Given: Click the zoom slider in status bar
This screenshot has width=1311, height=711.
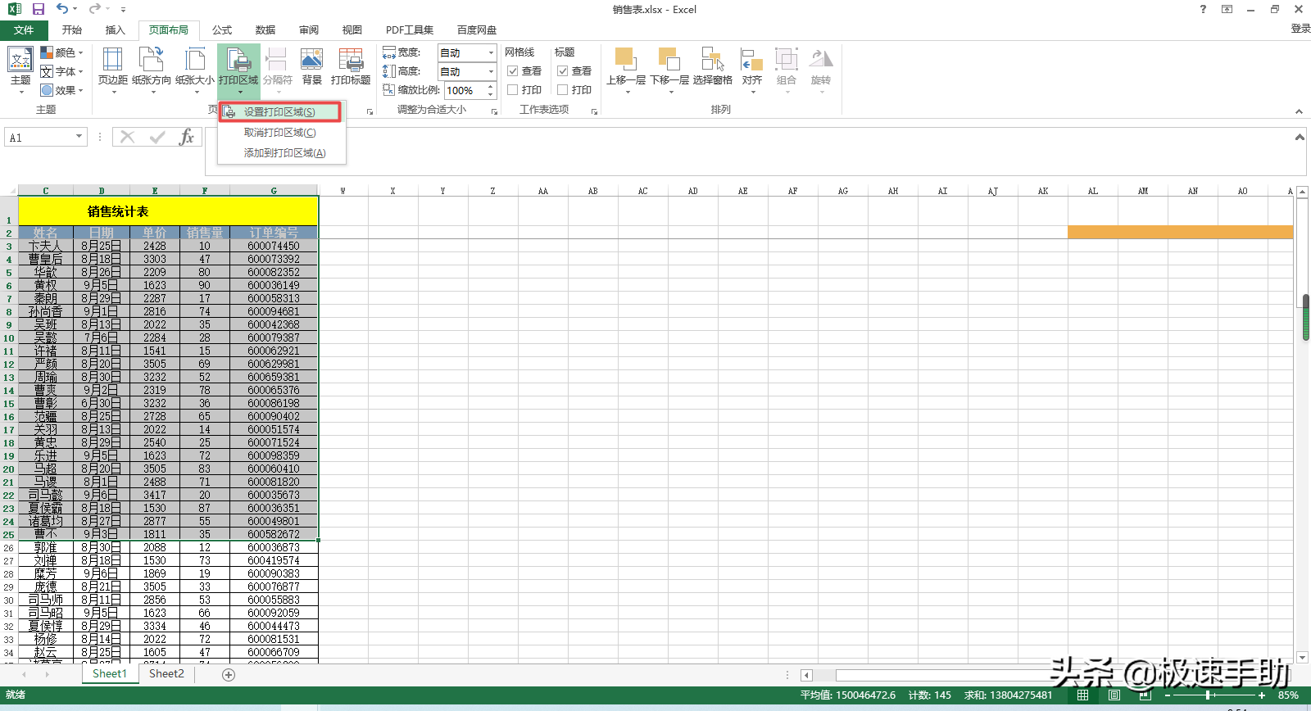Looking at the screenshot, I should point(1209,695).
